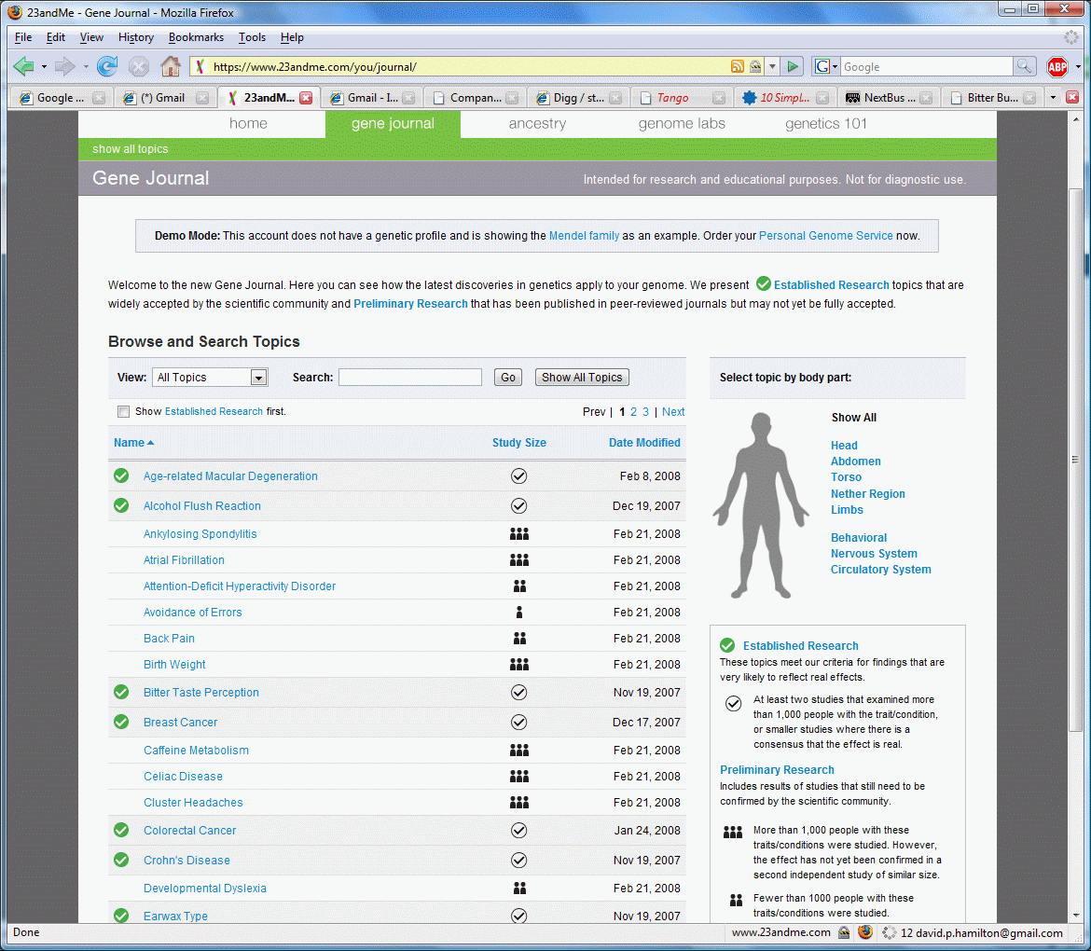Close the 23andMe browser tab

(x=306, y=98)
